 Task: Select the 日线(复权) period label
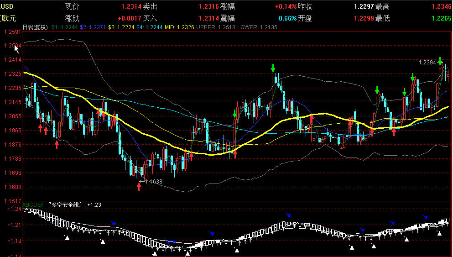click(35, 27)
